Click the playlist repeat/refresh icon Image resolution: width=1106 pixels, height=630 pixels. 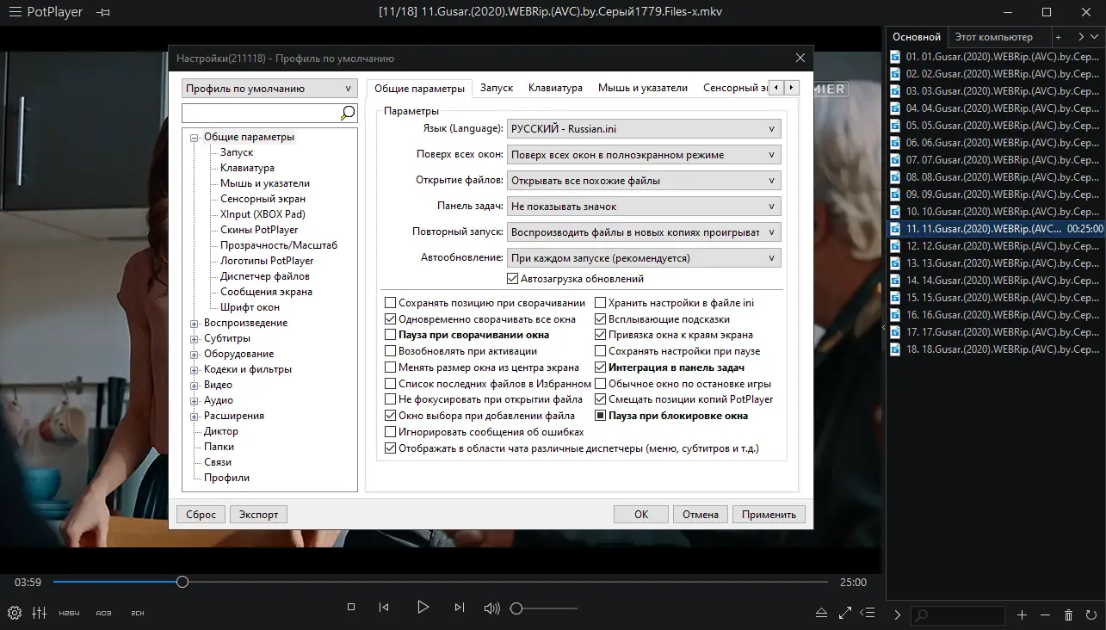1091,615
